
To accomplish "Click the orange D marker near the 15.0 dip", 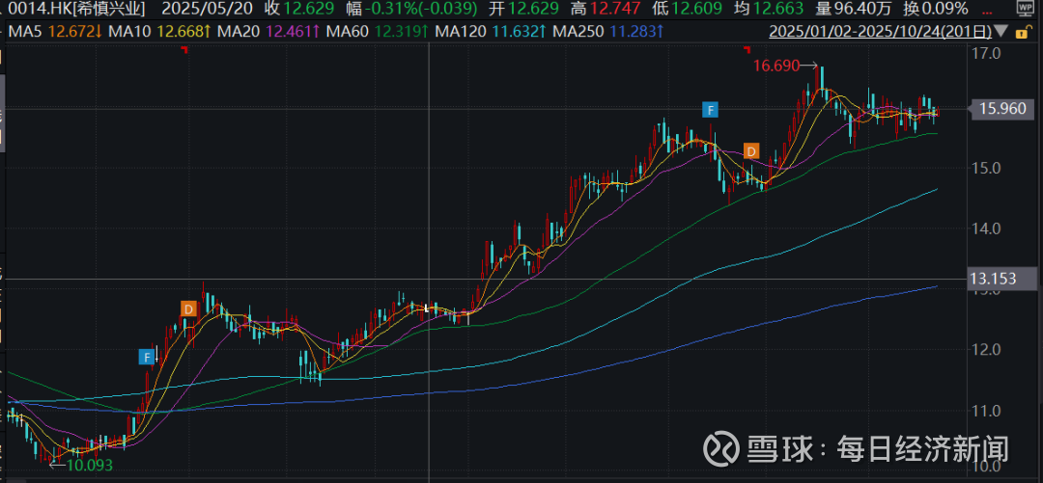I will pyautogui.click(x=751, y=150).
